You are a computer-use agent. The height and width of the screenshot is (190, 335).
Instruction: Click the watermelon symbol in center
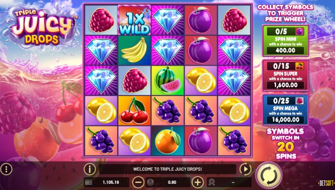(x=168, y=80)
